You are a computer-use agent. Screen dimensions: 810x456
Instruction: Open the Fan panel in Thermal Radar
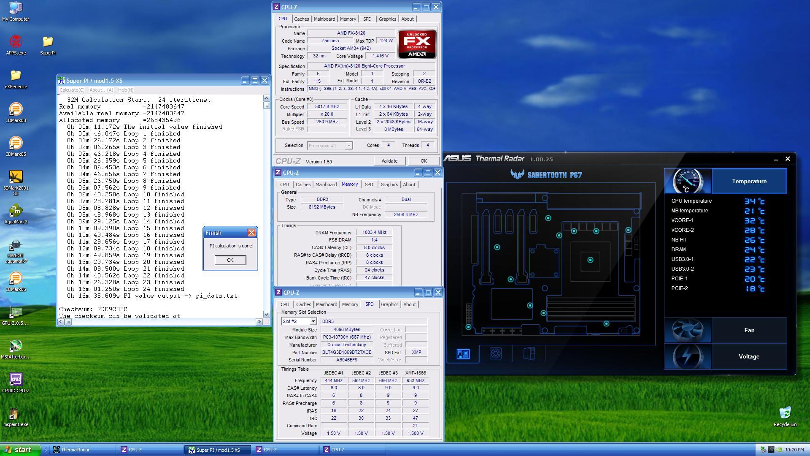tap(749, 330)
